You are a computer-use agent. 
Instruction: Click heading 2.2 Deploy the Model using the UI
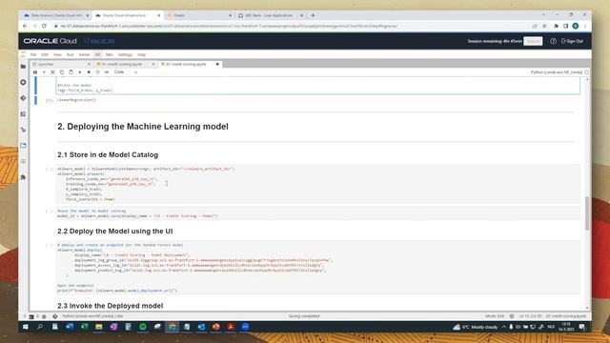click(x=115, y=231)
